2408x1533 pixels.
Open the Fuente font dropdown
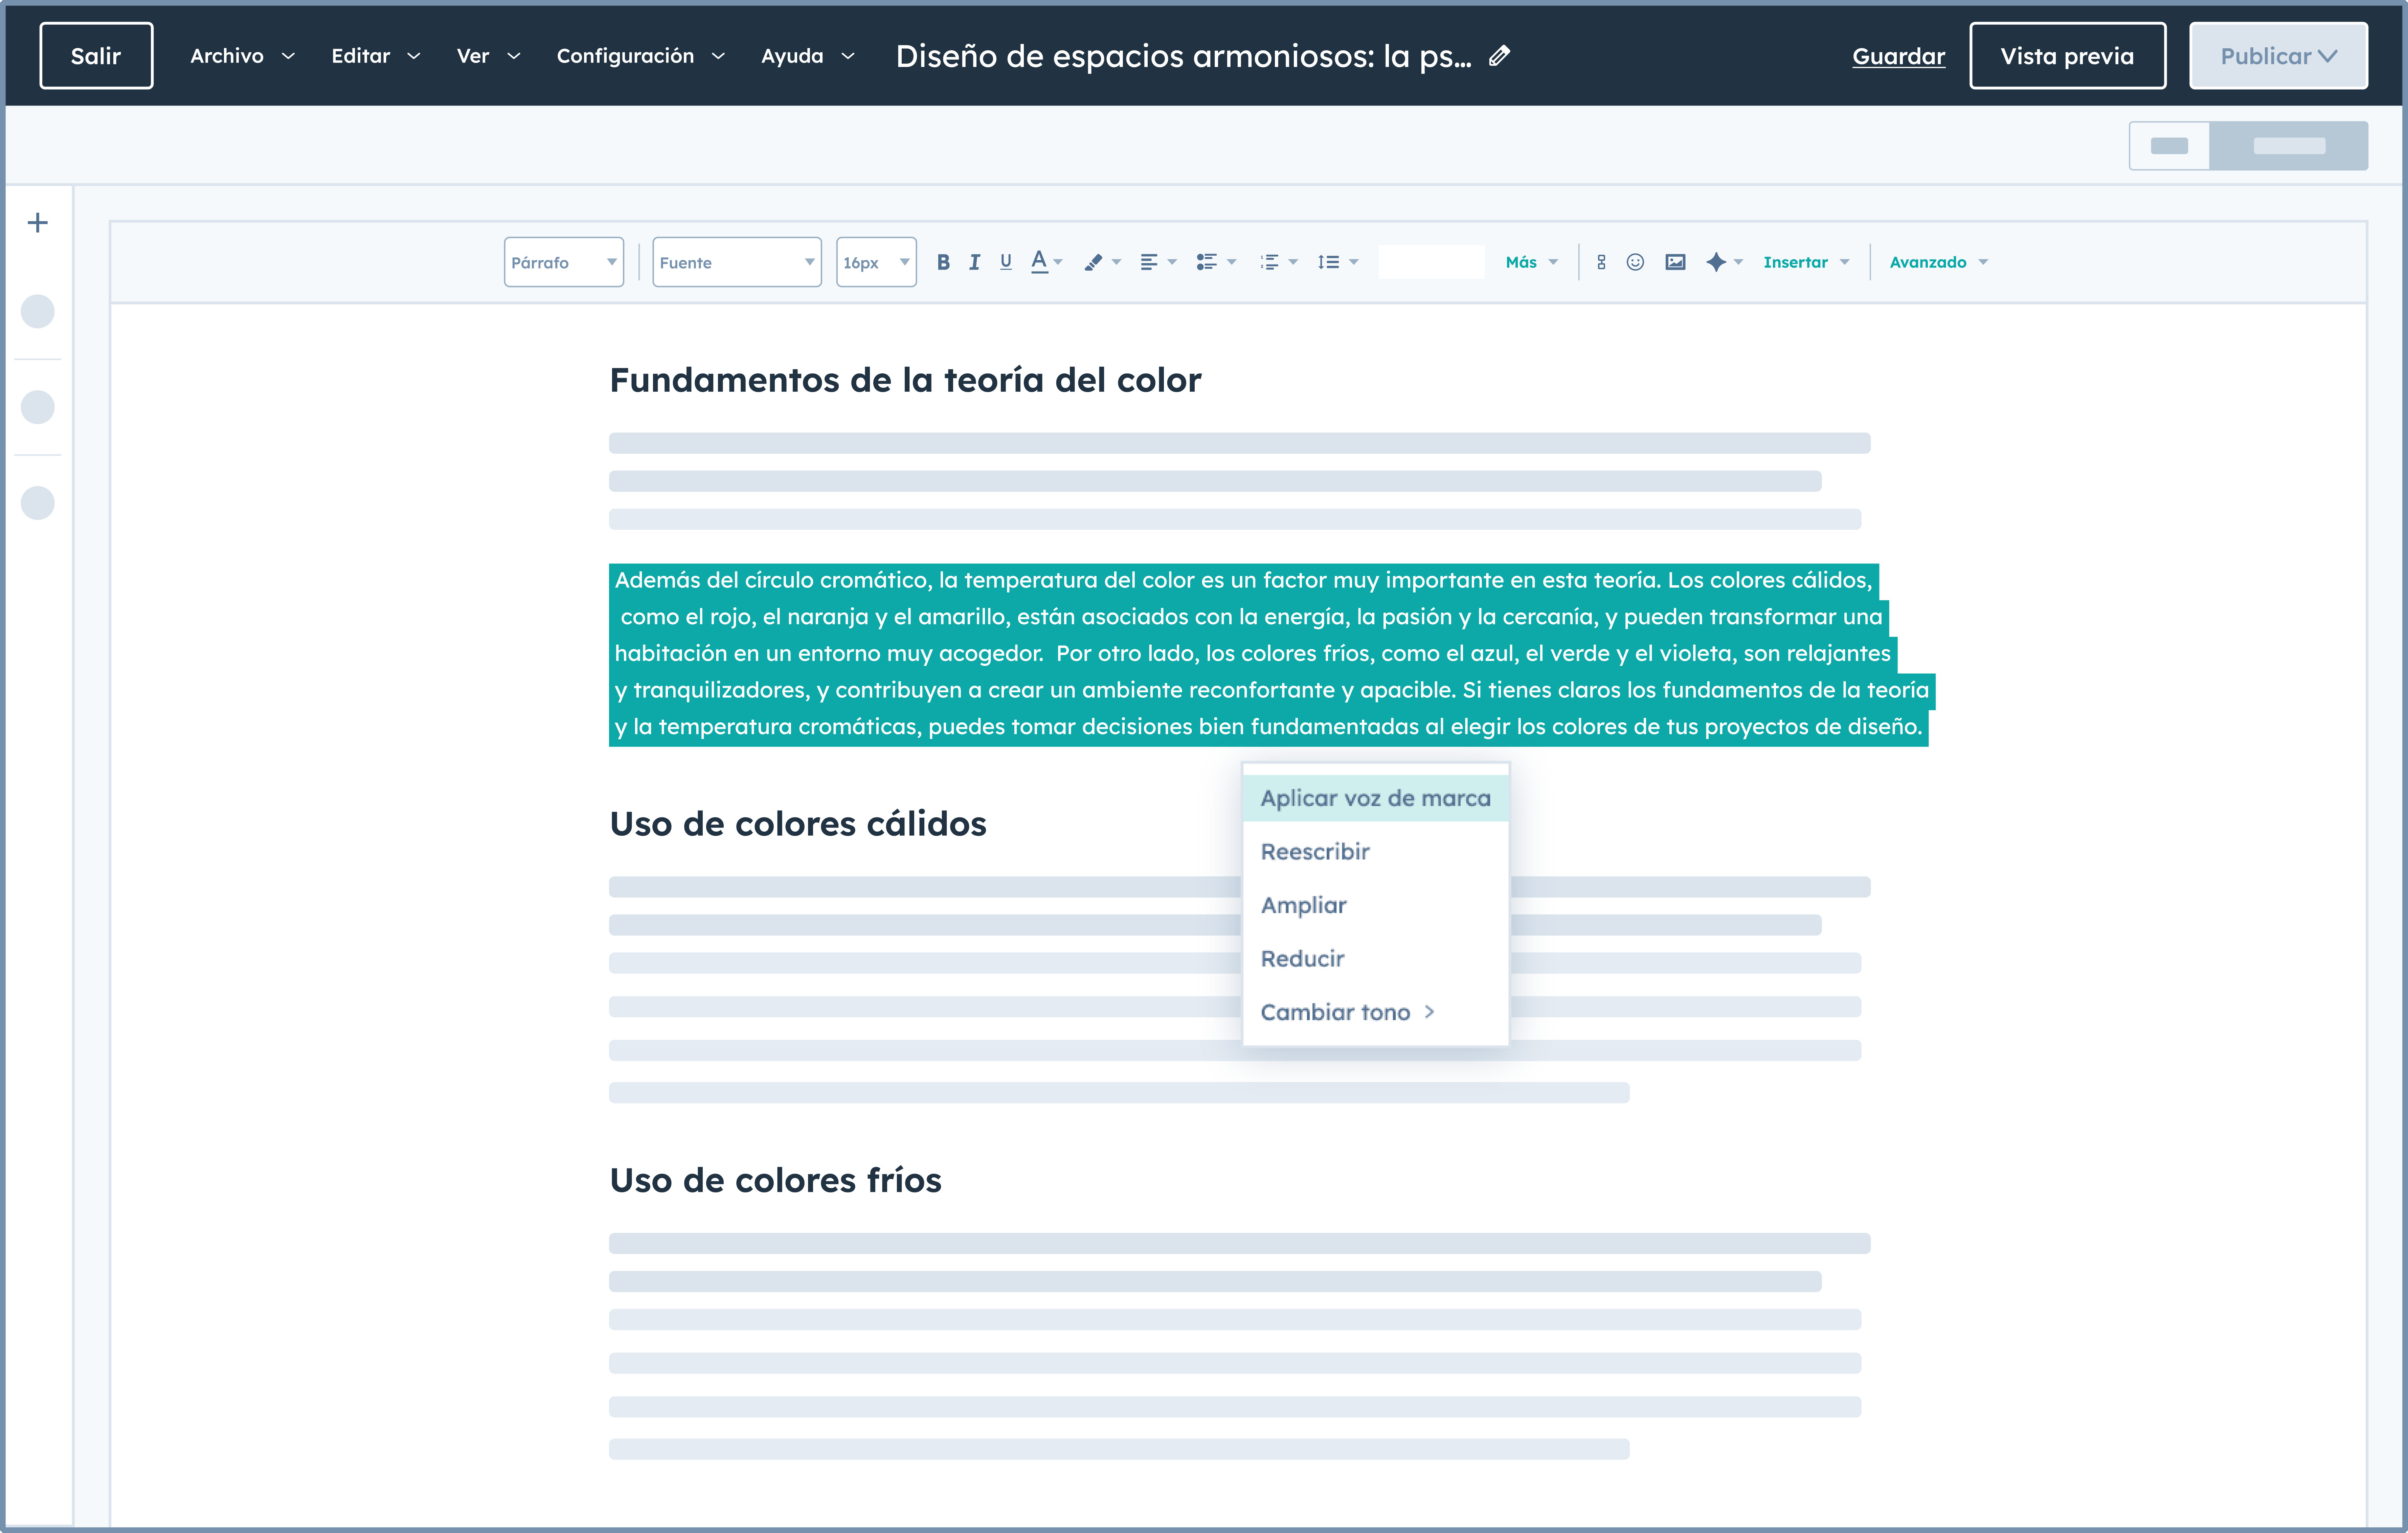(737, 262)
